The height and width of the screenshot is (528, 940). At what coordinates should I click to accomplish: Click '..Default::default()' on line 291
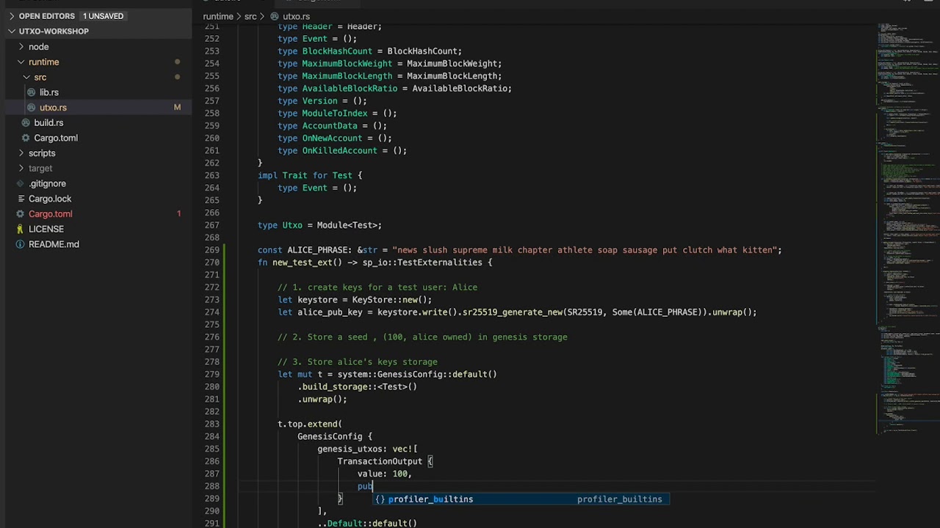(367, 524)
